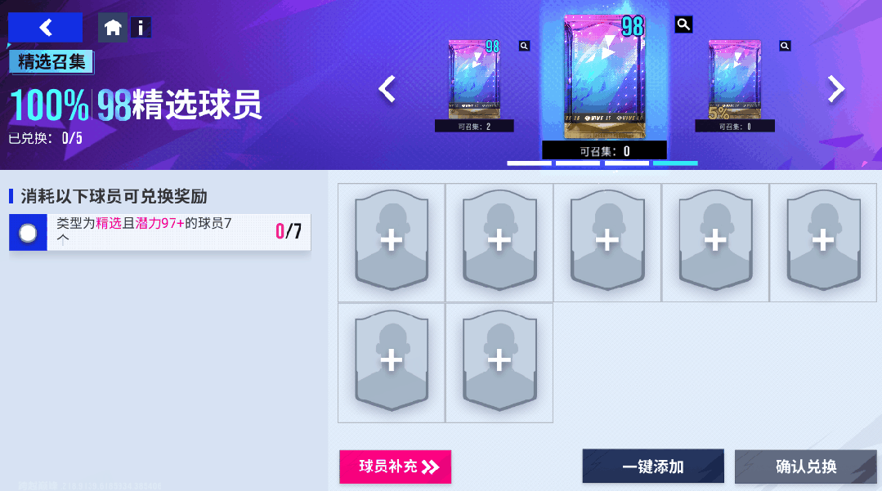Image resolution: width=882 pixels, height=491 pixels.
Task: Select the left pack thumbnail with 可召集 2
Action: click(474, 86)
